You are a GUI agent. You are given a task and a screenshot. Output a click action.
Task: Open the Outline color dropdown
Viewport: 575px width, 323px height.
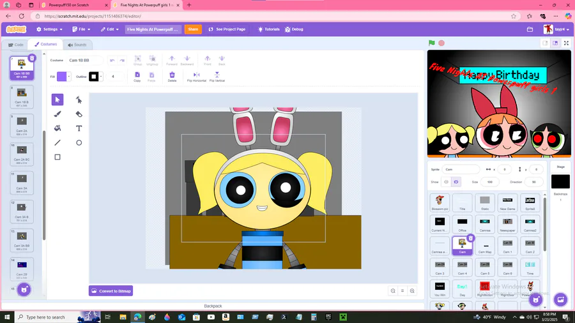(x=101, y=77)
